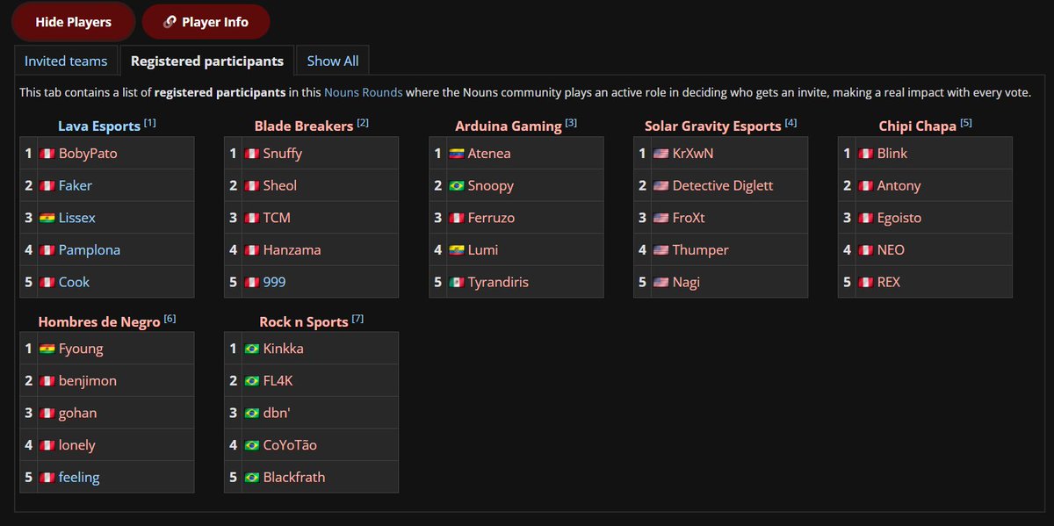This screenshot has width=1054, height=526.
Task: Click the Peru flag beside Antony
Action: tap(866, 186)
